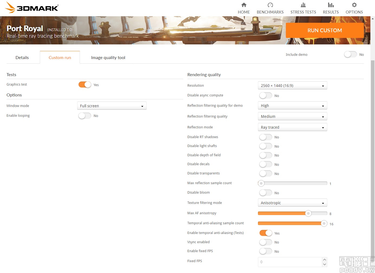Open the Reflection mode dropdown
The height and width of the screenshot is (273, 375).
pyautogui.click(x=292, y=127)
